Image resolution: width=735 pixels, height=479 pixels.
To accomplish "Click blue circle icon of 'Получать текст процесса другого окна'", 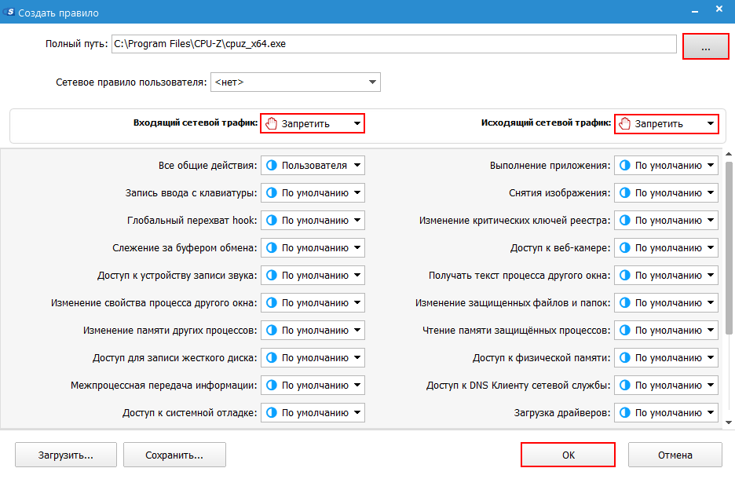I will (x=625, y=275).
